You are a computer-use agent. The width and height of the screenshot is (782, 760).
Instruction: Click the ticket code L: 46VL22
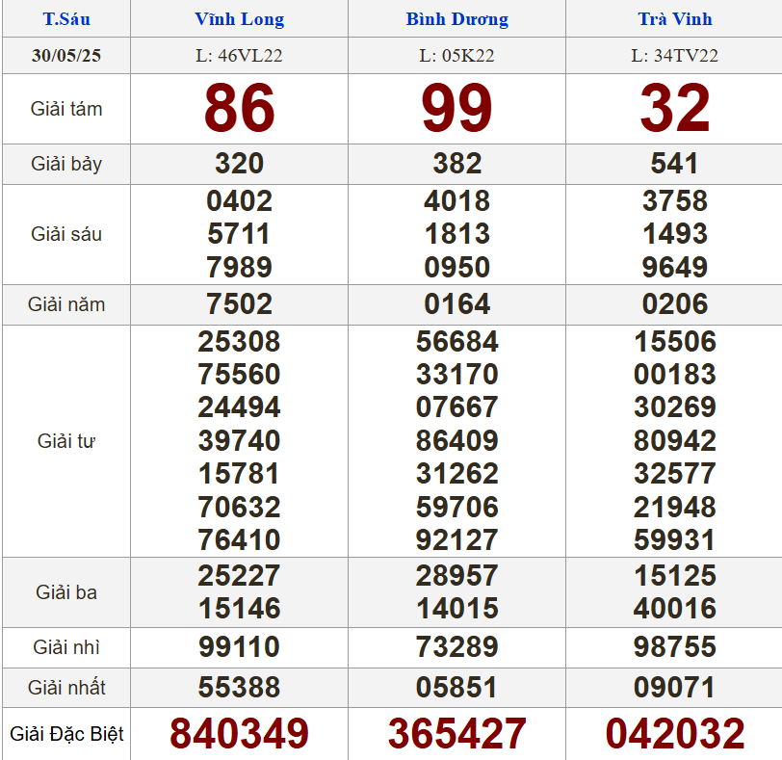click(239, 56)
